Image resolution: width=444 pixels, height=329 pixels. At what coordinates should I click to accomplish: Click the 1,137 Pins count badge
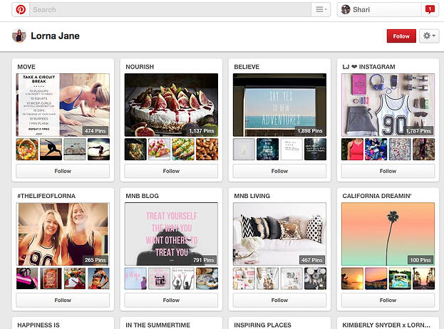click(x=202, y=131)
